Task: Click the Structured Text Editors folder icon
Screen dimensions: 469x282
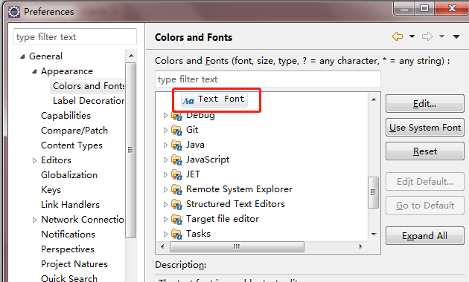Action: click(176, 205)
